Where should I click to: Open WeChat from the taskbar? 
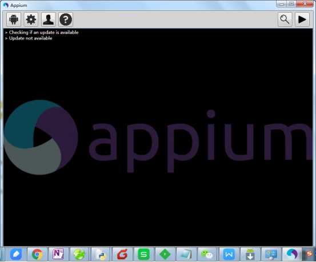pyautogui.click(x=207, y=254)
